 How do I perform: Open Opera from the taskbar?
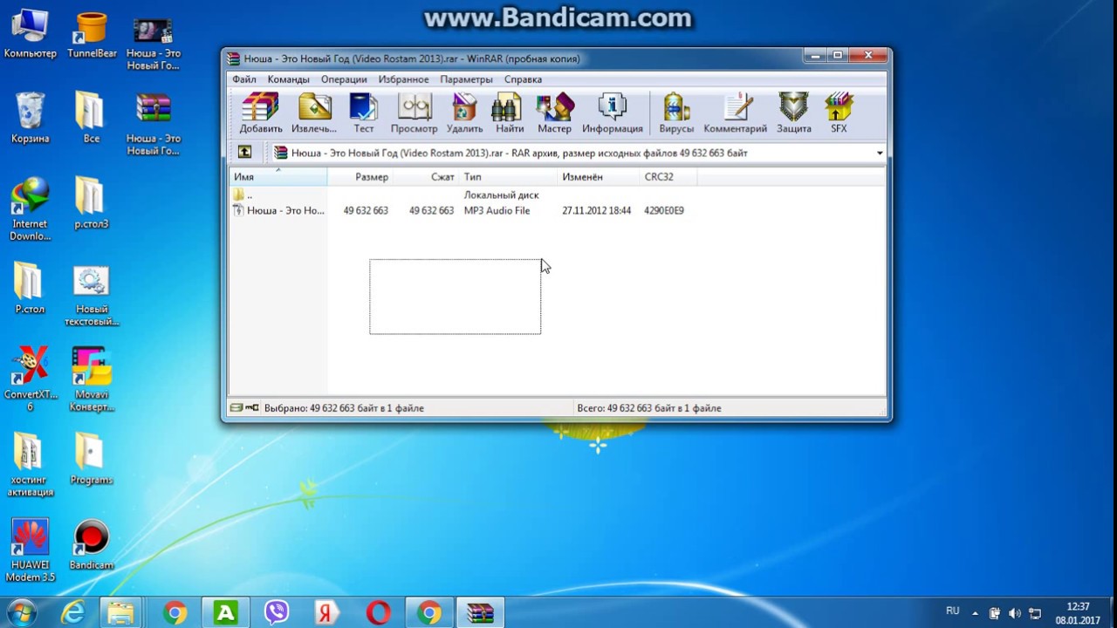tap(378, 613)
